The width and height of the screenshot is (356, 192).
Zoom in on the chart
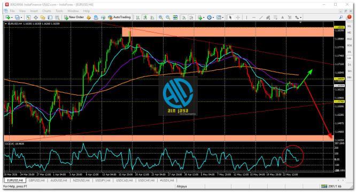161,18
